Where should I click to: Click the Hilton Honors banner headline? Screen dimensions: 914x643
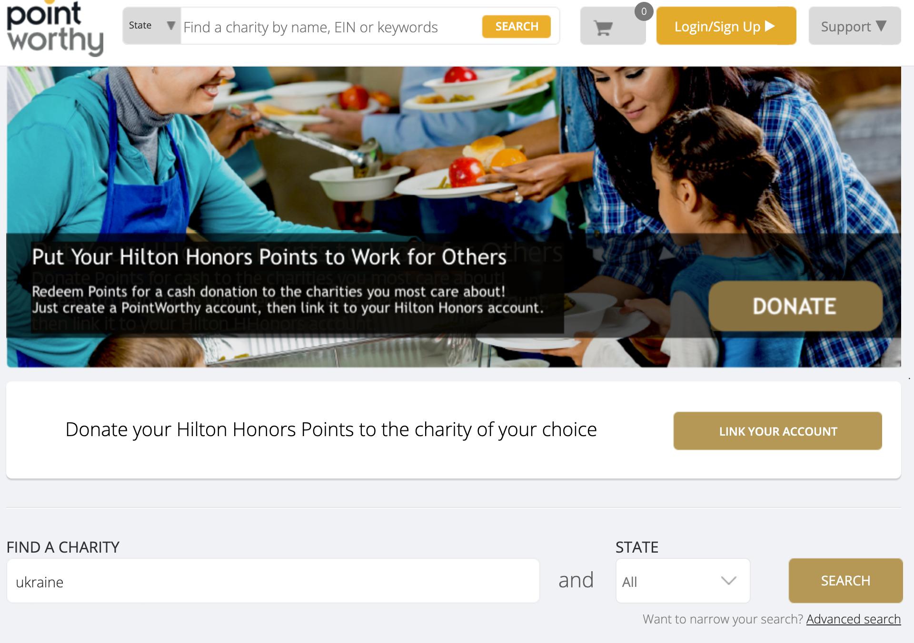point(269,257)
